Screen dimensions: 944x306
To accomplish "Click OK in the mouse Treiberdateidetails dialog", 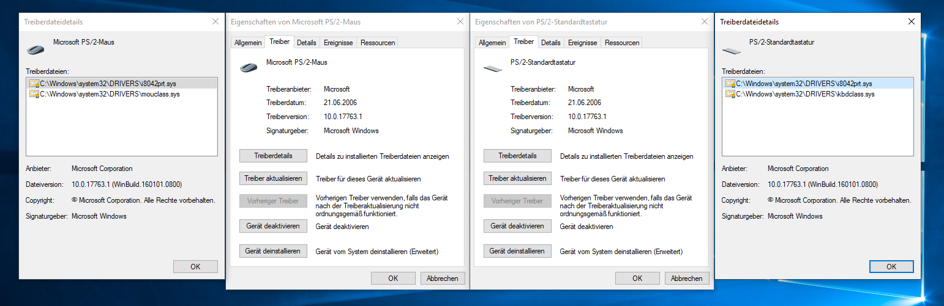I will (195, 266).
